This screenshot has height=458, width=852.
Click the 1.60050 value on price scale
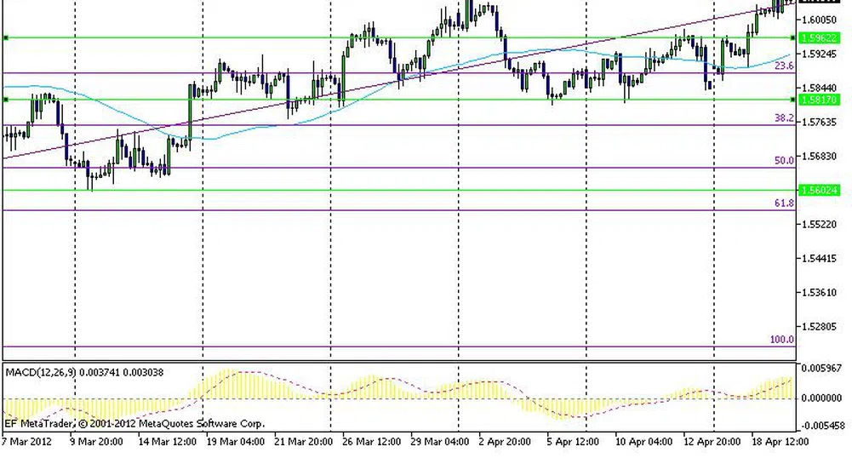coord(820,20)
